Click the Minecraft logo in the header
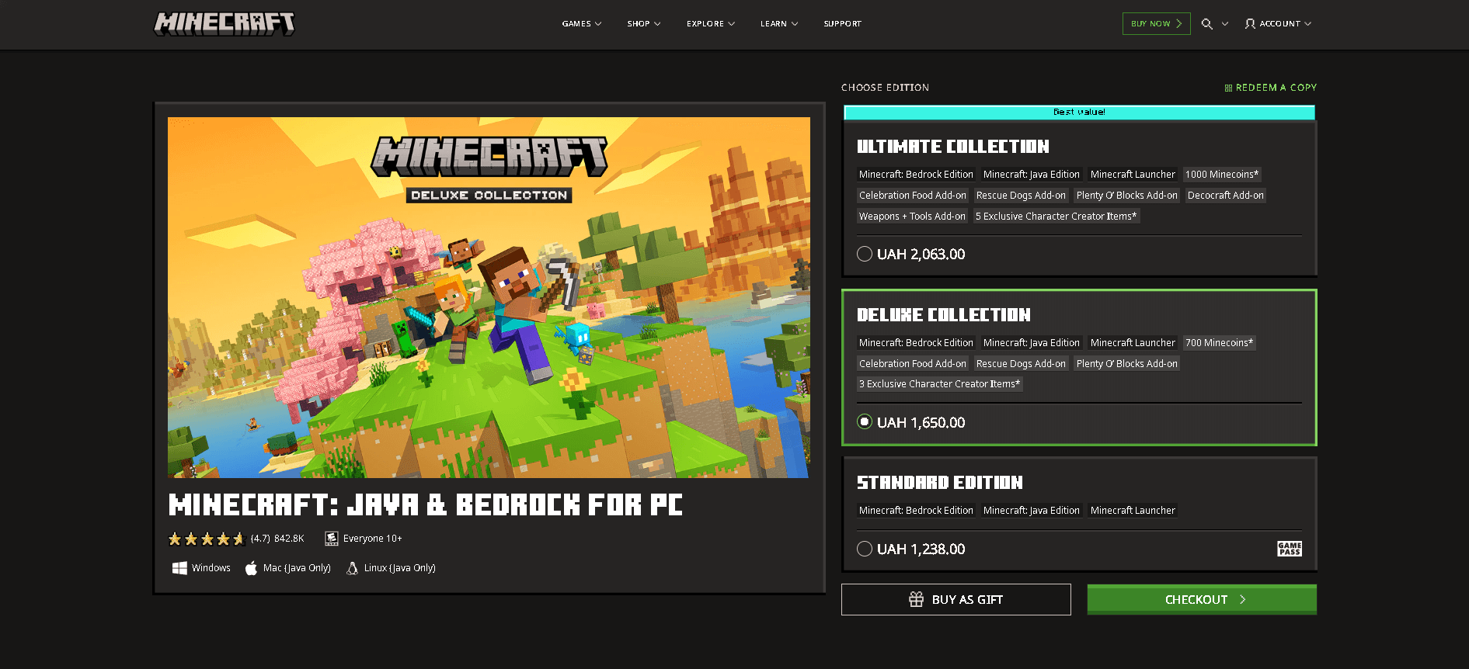The width and height of the screenshot is (1469, 669). 225,23
